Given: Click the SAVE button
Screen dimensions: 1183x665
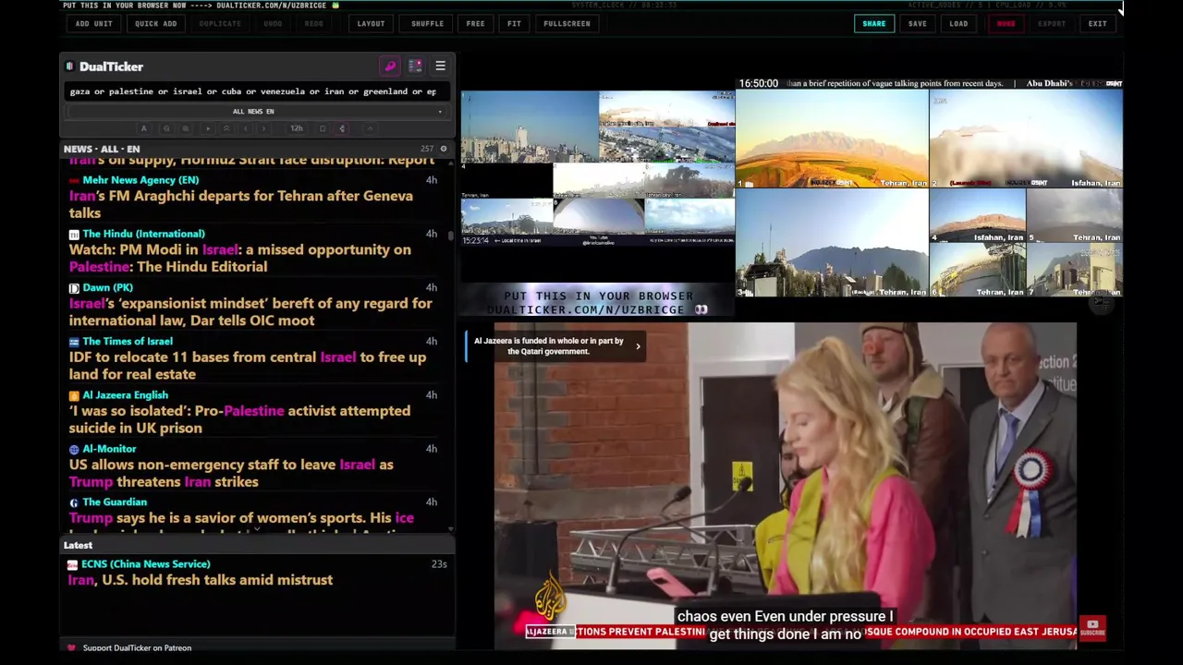Looking at the screenshot, I should coord(918,24).
